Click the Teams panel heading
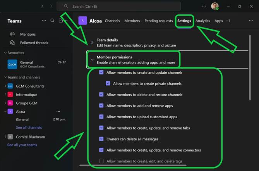This screenshot has height=171, width=259. (15, 21)
